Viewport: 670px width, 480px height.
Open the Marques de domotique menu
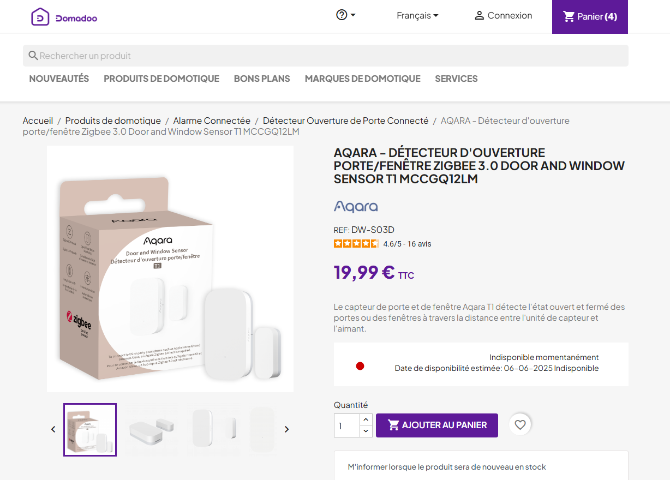362,79
